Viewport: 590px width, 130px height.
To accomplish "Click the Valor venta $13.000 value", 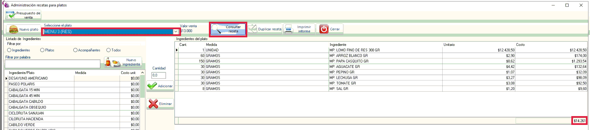I will click(186, 31).
